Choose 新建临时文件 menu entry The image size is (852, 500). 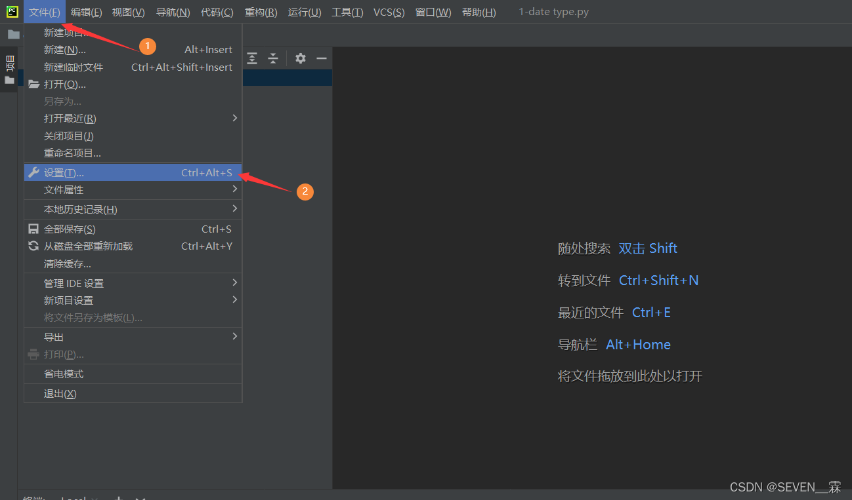[133, 67]
